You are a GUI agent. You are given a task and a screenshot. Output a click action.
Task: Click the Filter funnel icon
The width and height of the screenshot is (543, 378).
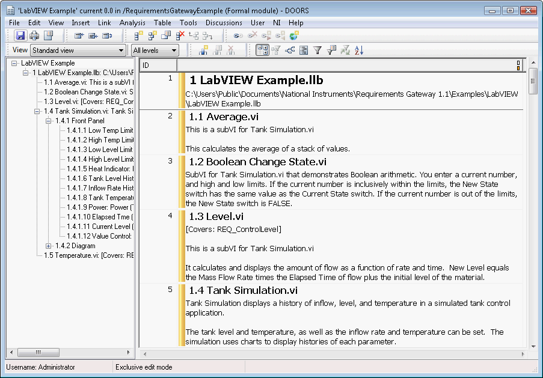click(318, 51)
